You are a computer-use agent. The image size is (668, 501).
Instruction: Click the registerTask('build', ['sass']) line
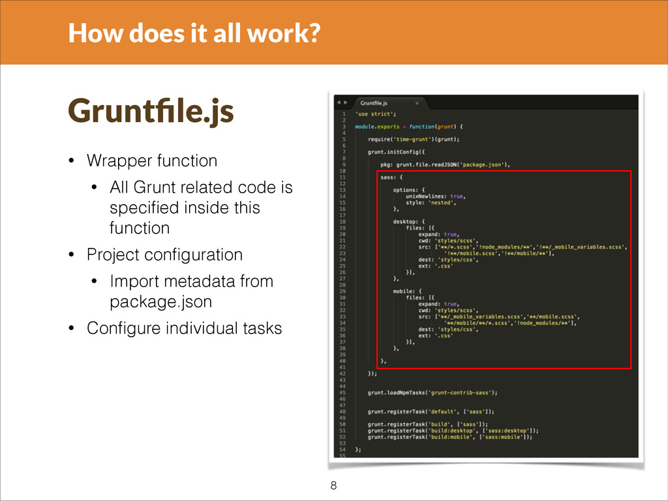(x=428, y=424)
